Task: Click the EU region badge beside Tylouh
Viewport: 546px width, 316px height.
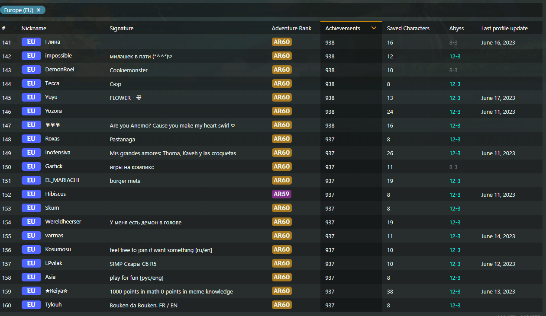Action: pyautogui.click(x=31, y=305)
